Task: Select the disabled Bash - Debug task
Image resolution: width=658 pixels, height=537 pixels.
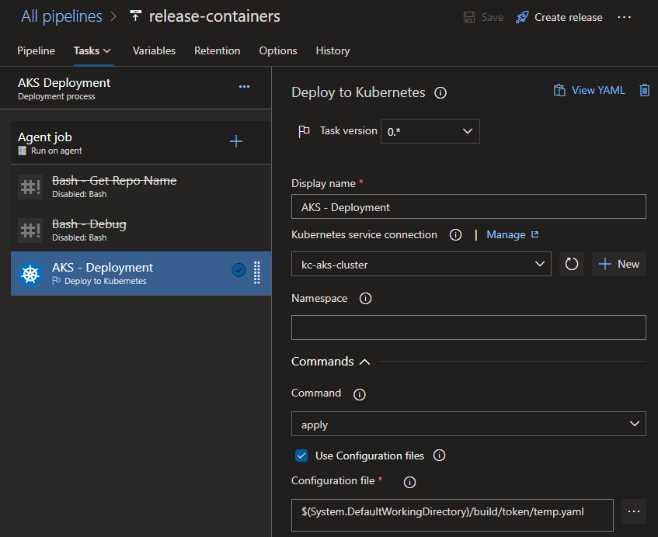Action: click(141, 230)
